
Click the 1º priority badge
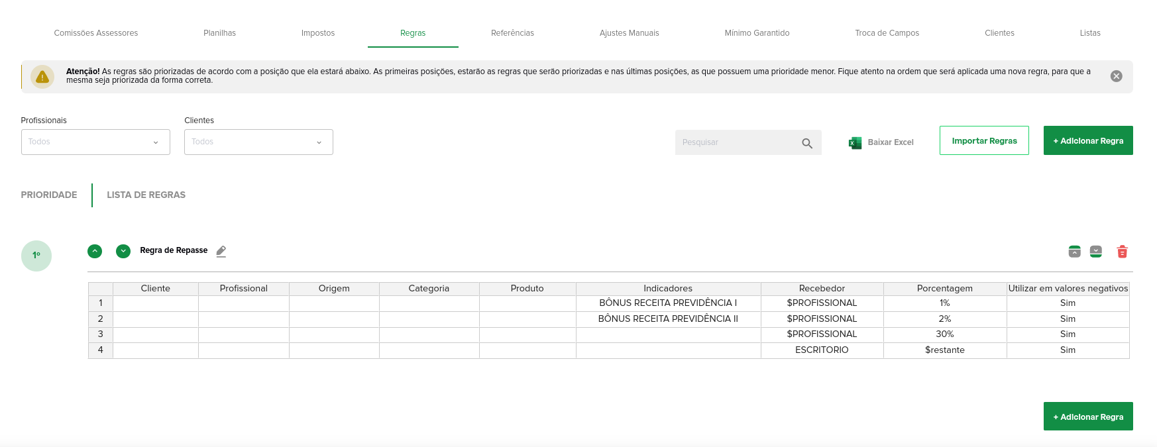coord(36,256)
